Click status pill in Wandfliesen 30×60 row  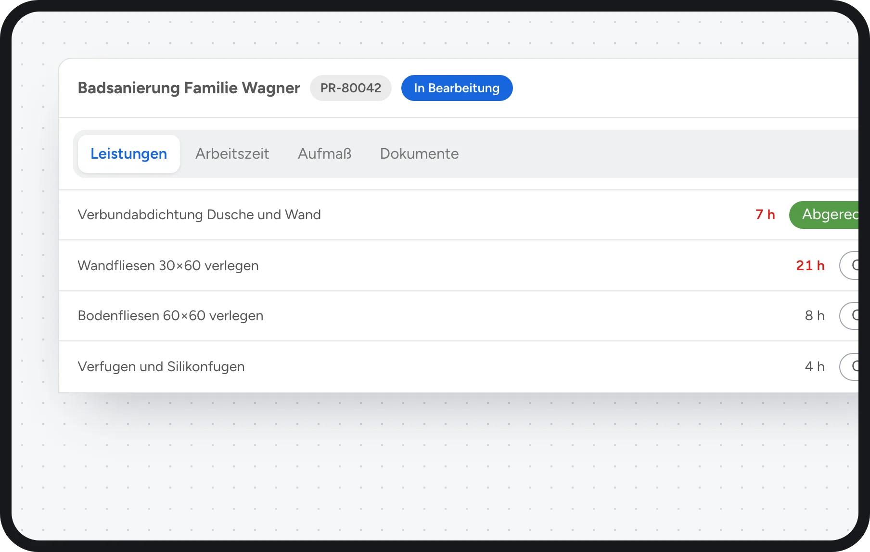tap(849, 265)
